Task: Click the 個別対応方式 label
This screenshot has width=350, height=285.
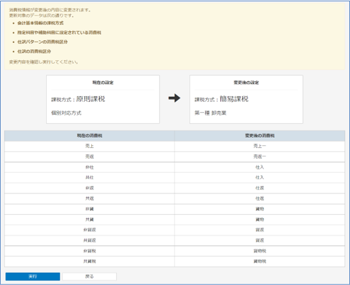Action: tap(66, 113)
